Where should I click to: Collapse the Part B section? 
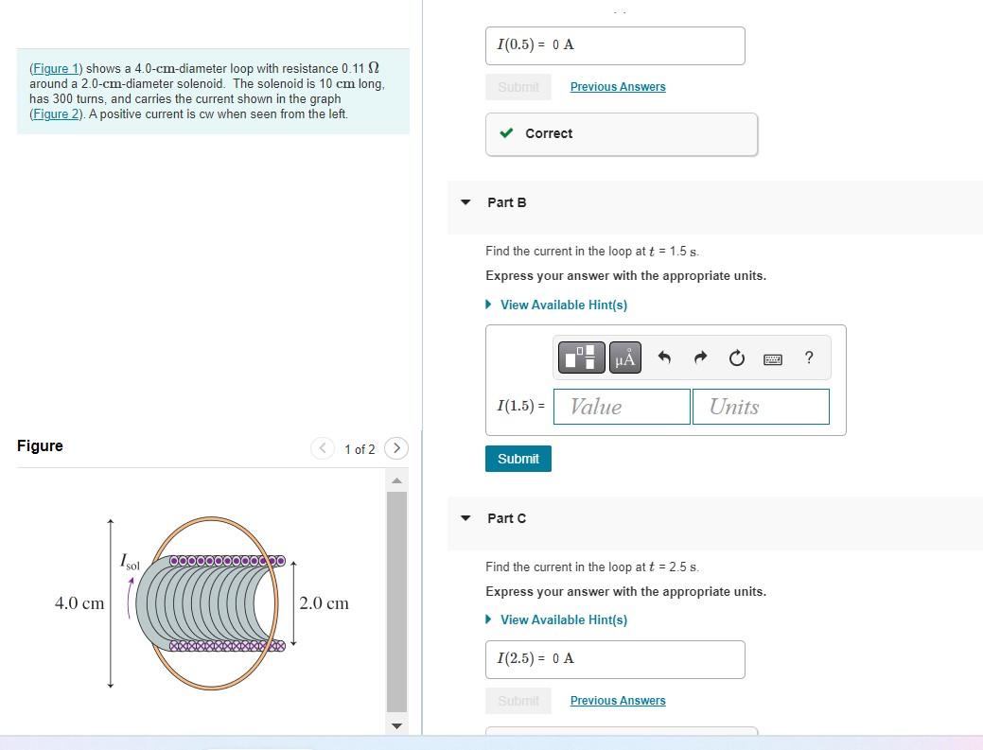(465, 201)
